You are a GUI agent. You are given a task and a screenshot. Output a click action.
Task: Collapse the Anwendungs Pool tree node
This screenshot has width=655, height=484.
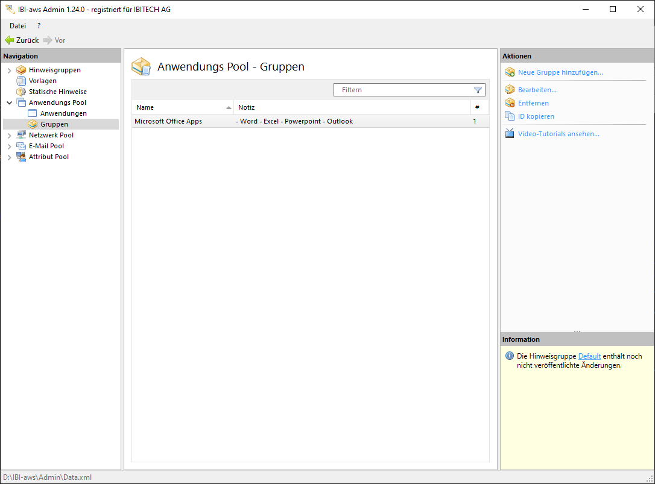(9, 103)
